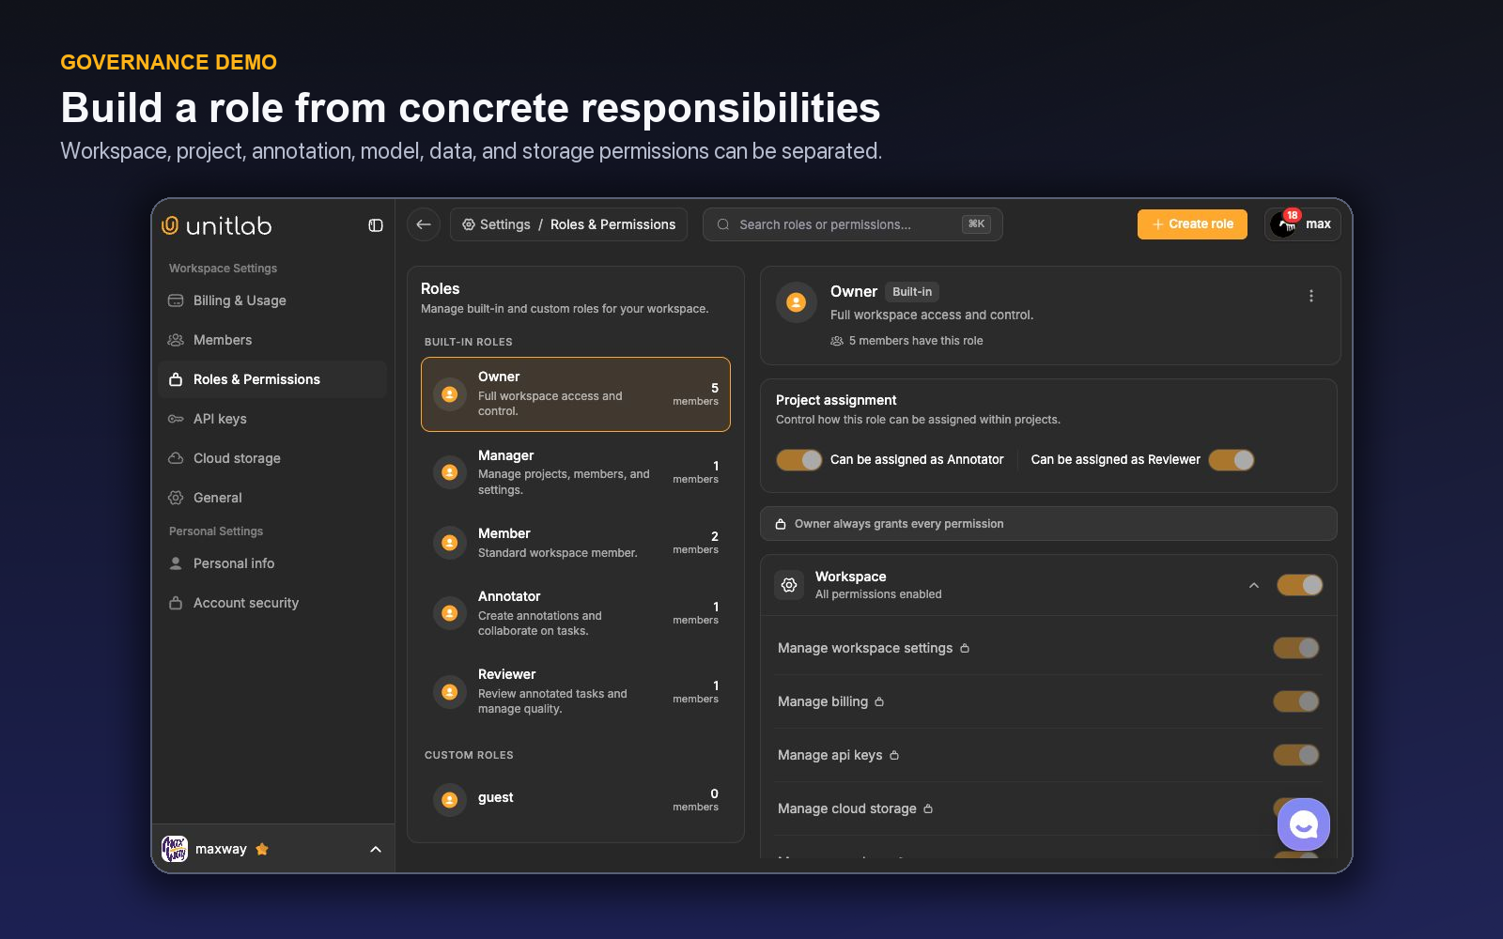Open General settings
The height and width of the screenshot is (939, 1503).
tap(272, 498)
